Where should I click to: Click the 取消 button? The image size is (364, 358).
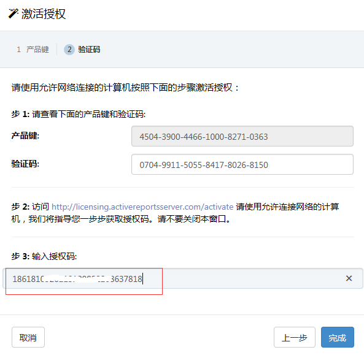click(28, 337)
